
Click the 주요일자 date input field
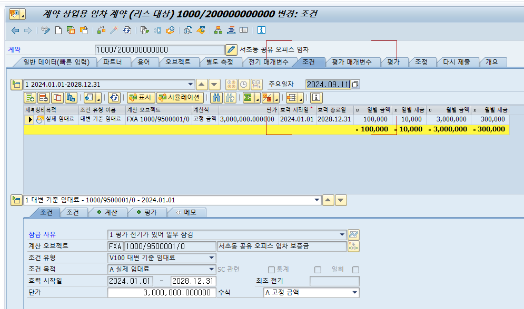(x=328, y=84)
